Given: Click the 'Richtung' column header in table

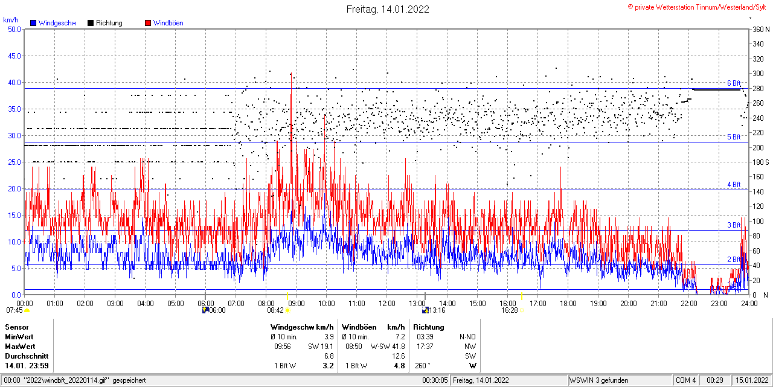Looking at the screenshot, I should pyautogui.click(x=429, y=327).
